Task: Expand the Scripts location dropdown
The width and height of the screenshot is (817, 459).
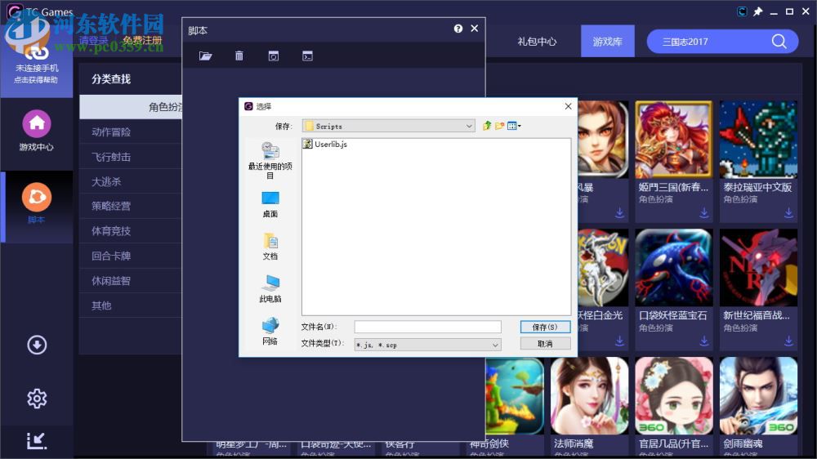Action: (469, 126)
